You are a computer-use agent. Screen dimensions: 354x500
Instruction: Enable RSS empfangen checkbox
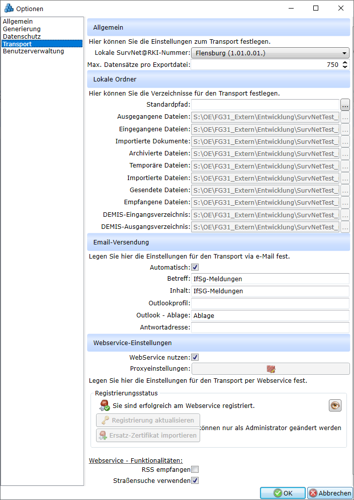195,469
